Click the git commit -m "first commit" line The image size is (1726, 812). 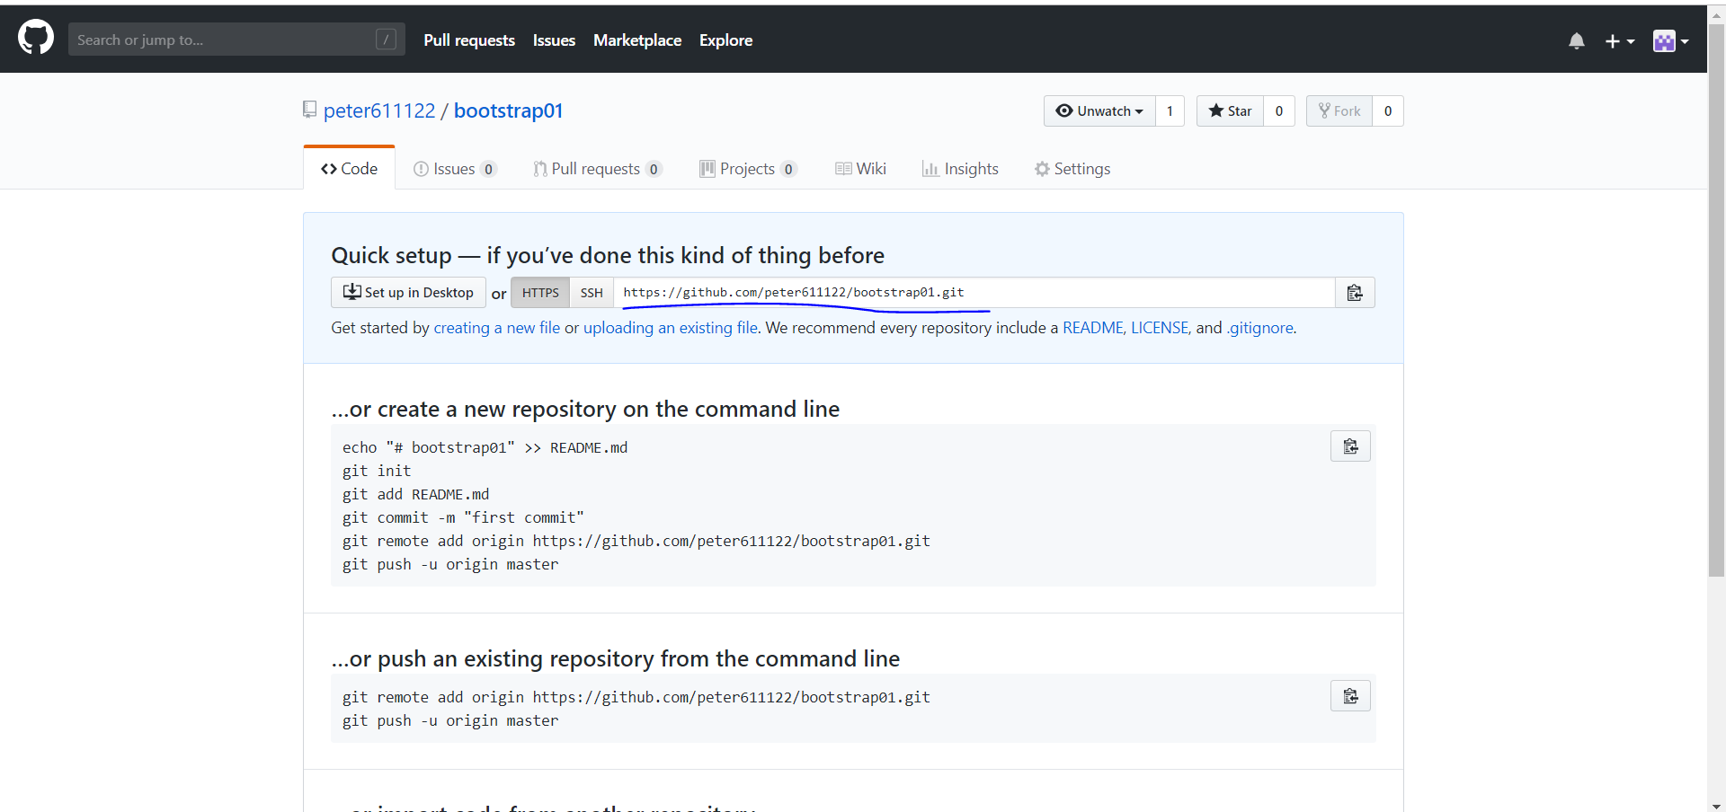click(463, 517)
